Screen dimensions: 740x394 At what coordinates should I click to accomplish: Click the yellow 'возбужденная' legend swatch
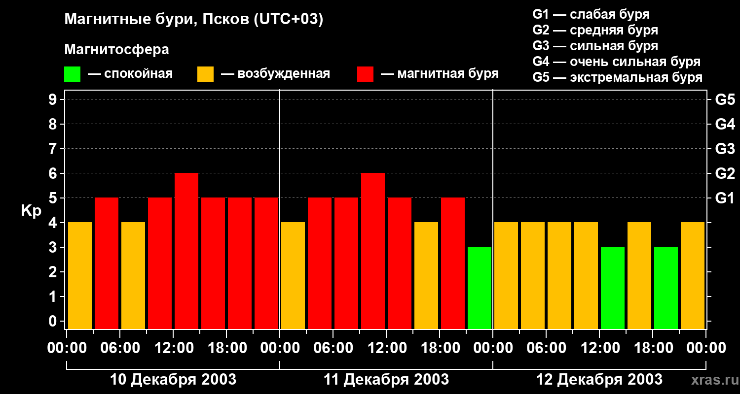205,74
